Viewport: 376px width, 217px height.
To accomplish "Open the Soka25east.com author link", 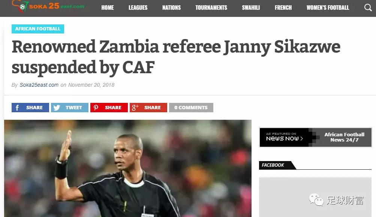I will point(39,85).
